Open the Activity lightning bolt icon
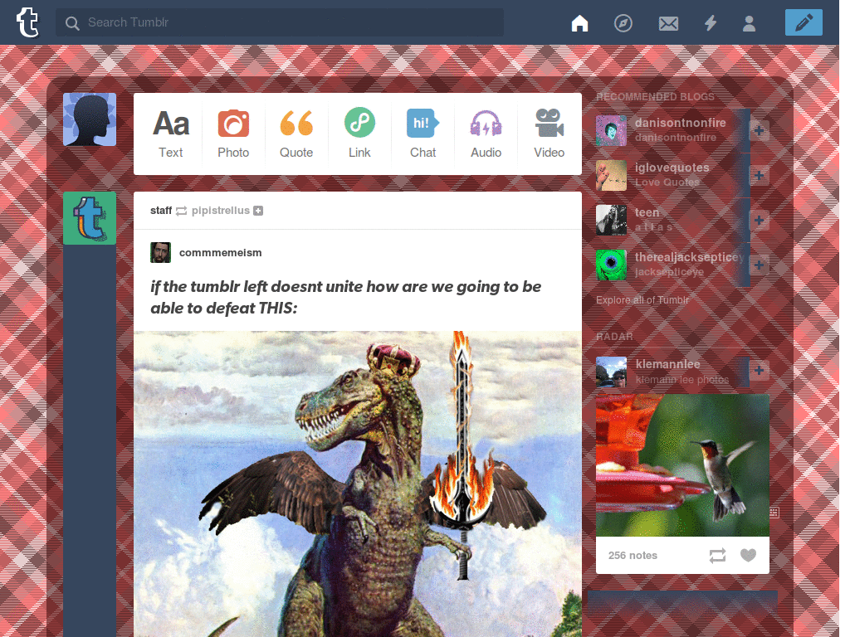This screenshot has height=637, width=850. tap(711, 23)
